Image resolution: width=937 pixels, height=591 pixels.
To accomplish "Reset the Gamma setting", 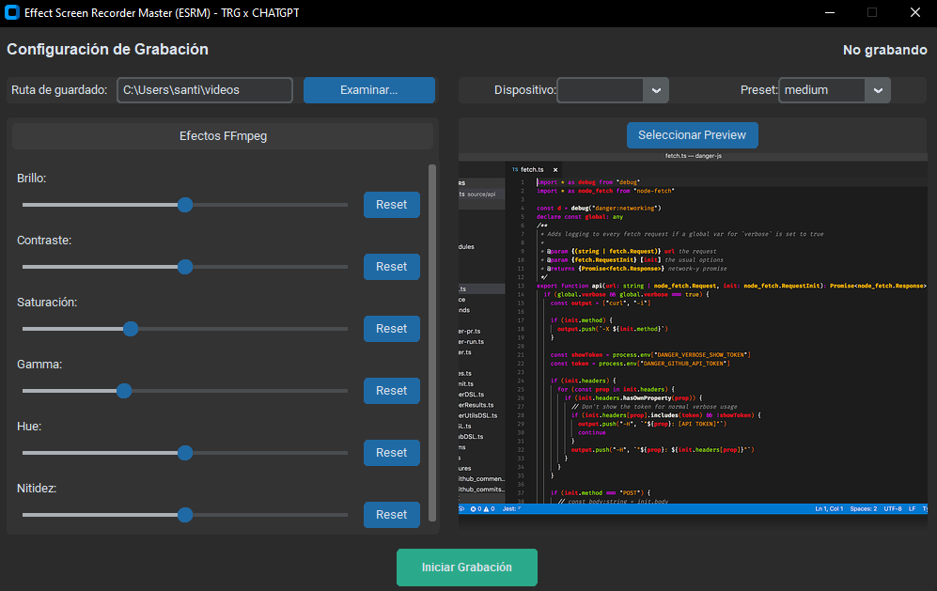I will tap(391, 391).
